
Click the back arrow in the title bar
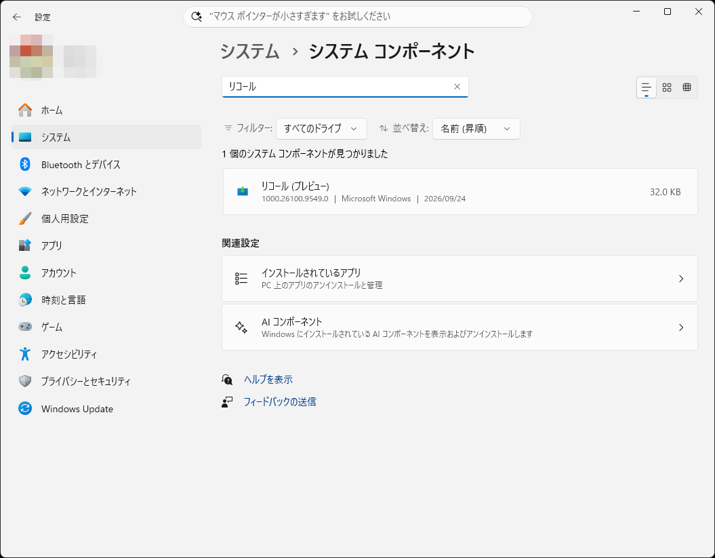pos(17,17)
